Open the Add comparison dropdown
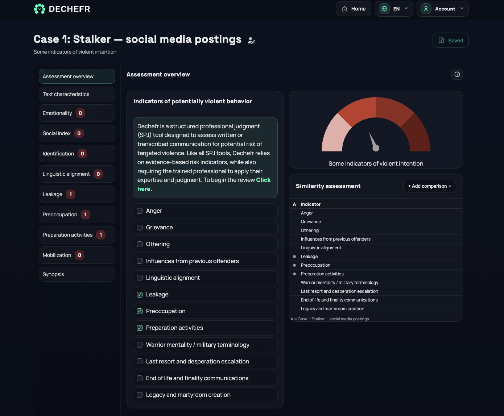 coord(430,186)
